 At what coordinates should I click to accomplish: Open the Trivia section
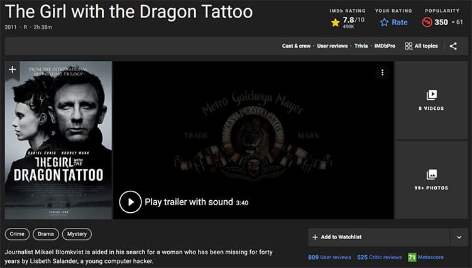(361, 46)
